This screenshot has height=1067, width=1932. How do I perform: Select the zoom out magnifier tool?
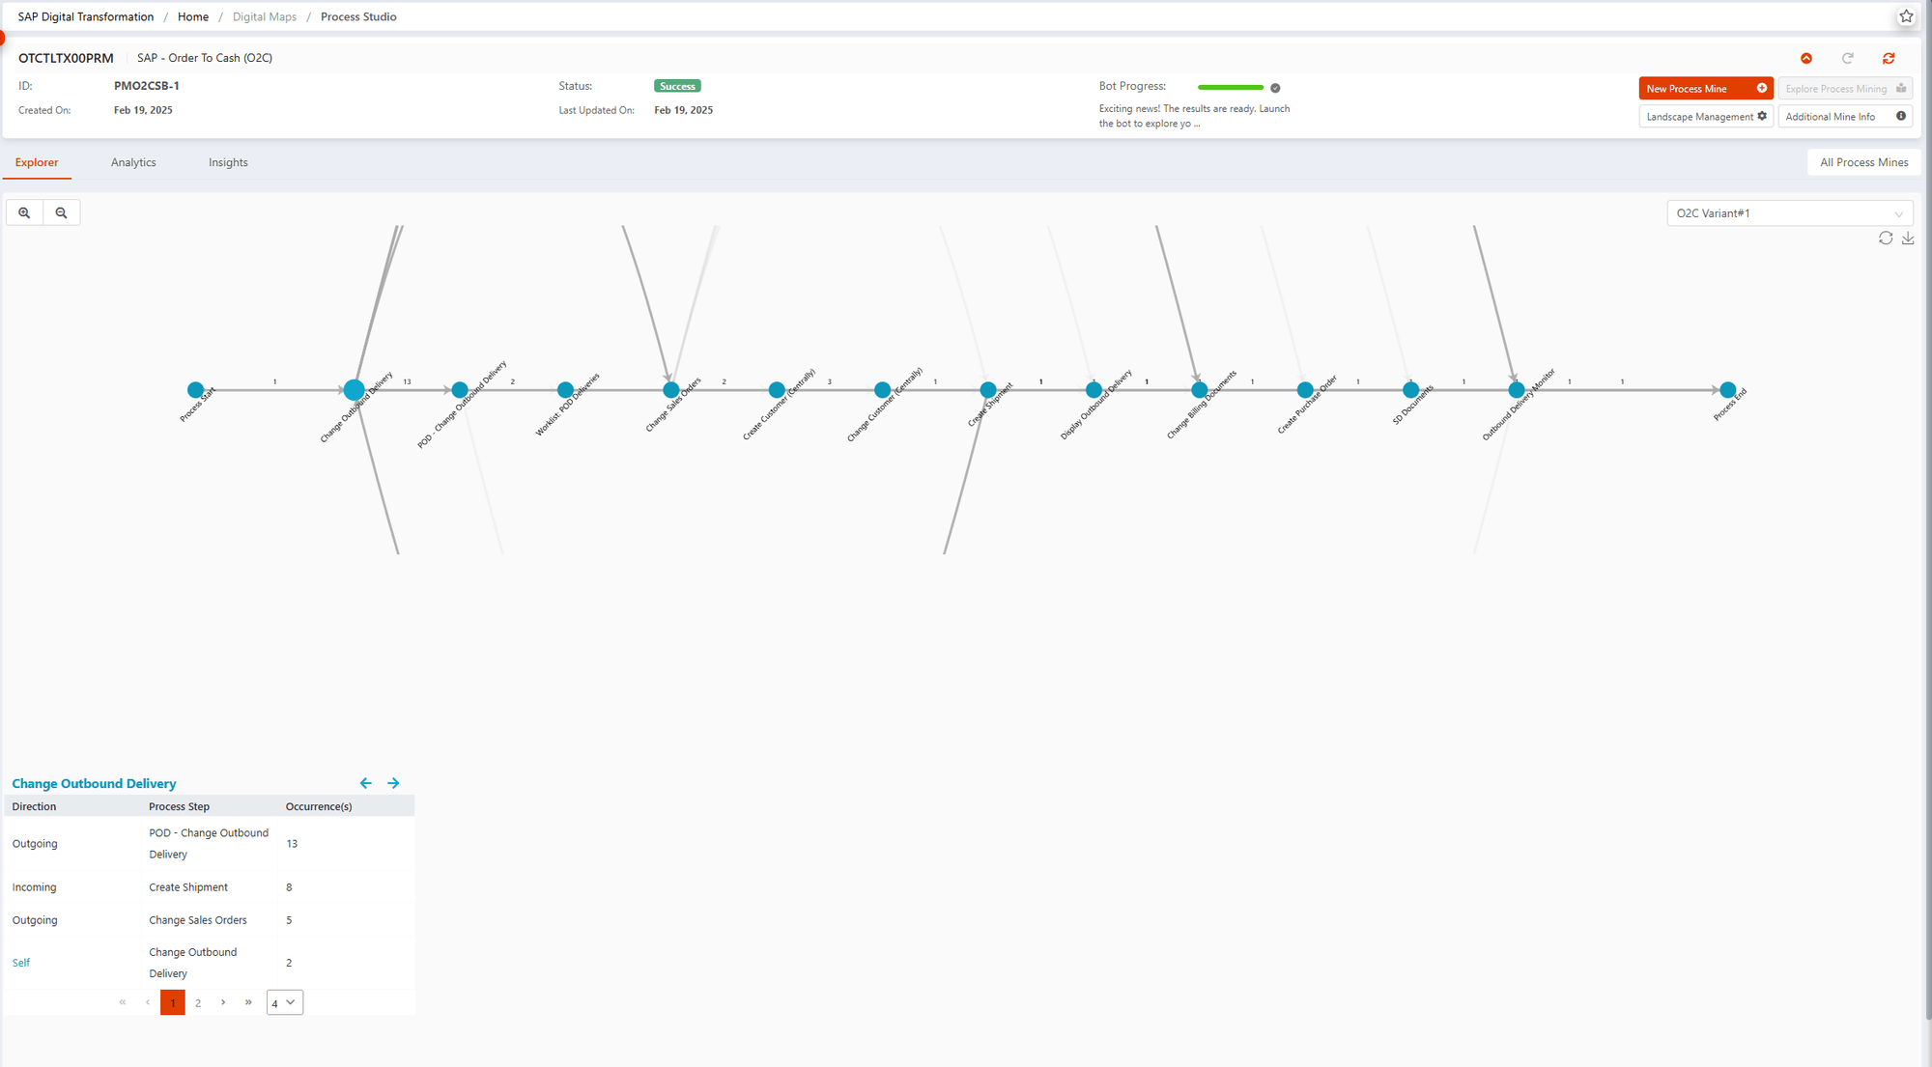62,212
